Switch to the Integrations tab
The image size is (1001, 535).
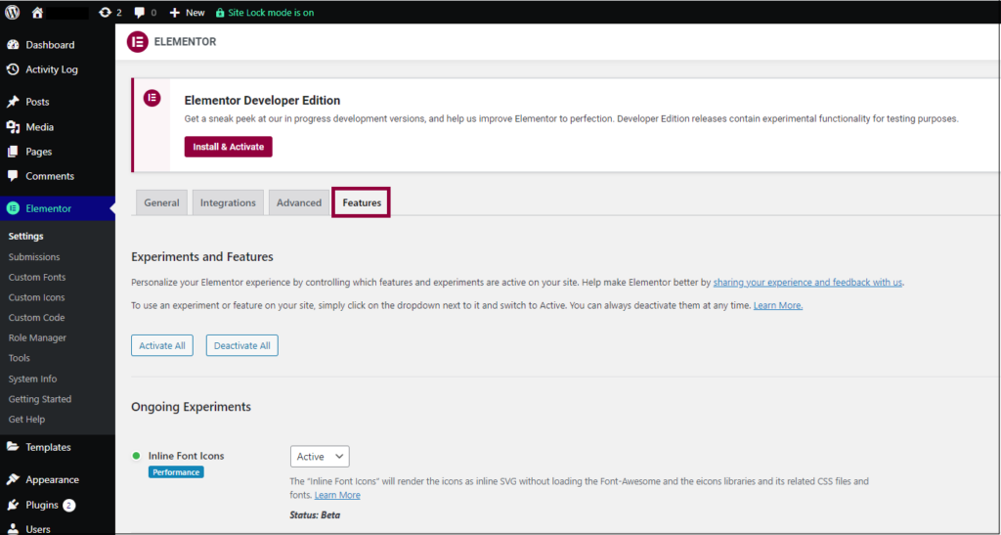tap(228, 203)
